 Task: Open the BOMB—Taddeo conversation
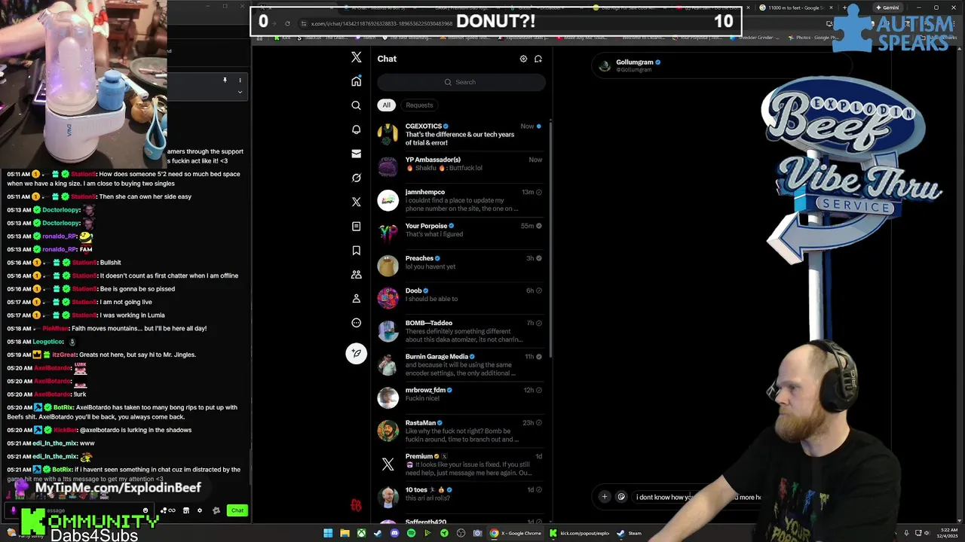(461, 331)
